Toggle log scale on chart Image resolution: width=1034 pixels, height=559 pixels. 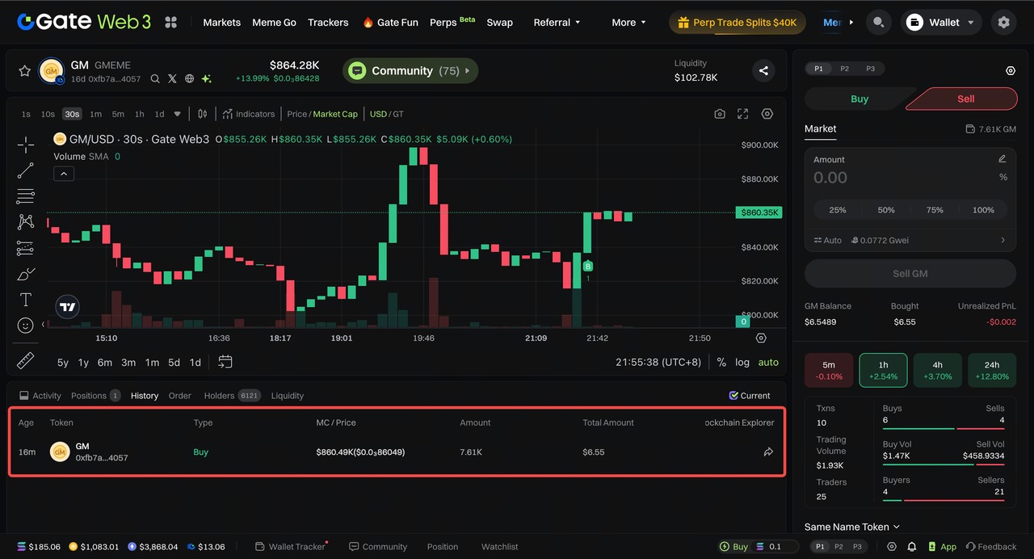[742, 363]
